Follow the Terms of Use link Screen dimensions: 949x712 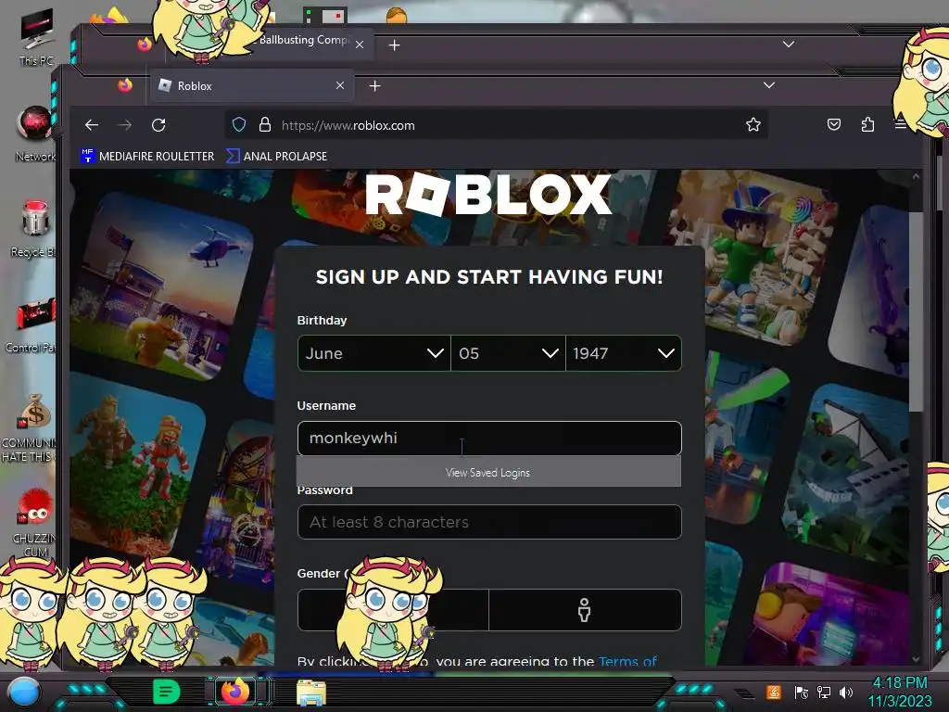tap(627, 661)
